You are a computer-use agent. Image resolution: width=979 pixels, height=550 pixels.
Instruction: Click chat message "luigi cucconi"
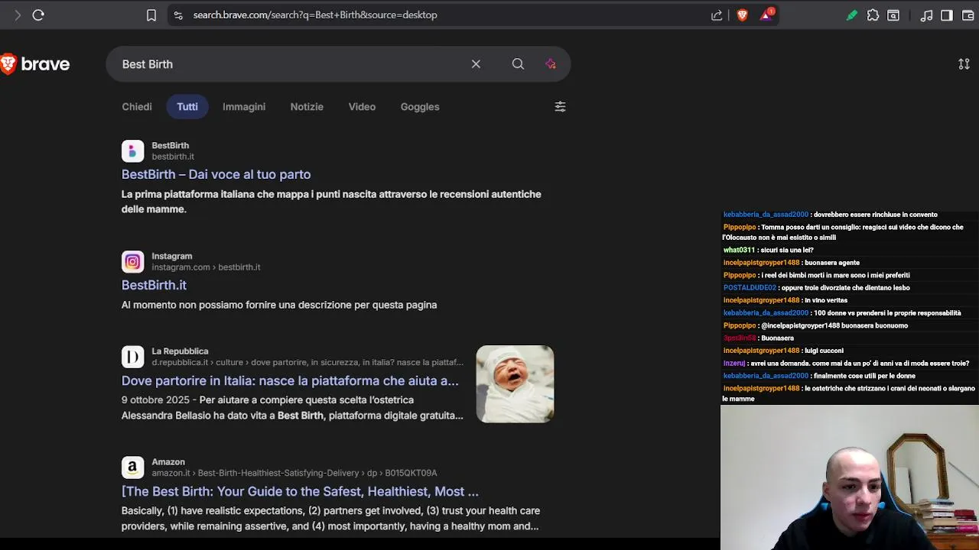coord(824,351)
